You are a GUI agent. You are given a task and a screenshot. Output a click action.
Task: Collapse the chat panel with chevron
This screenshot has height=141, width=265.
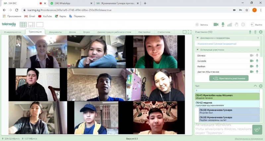255,86
